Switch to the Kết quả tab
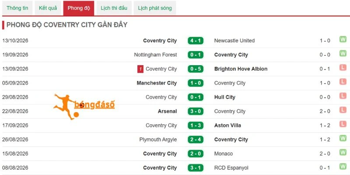Viewport: 350px width, 175px height. 48,8
